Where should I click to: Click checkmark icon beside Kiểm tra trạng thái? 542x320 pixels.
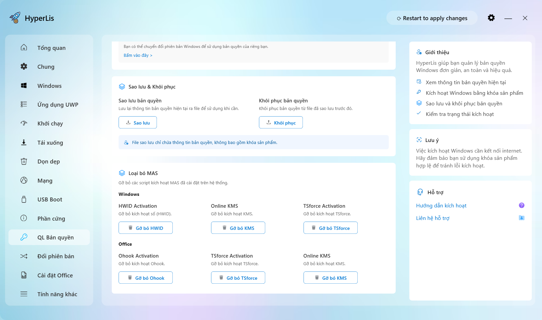pos(419,113)
